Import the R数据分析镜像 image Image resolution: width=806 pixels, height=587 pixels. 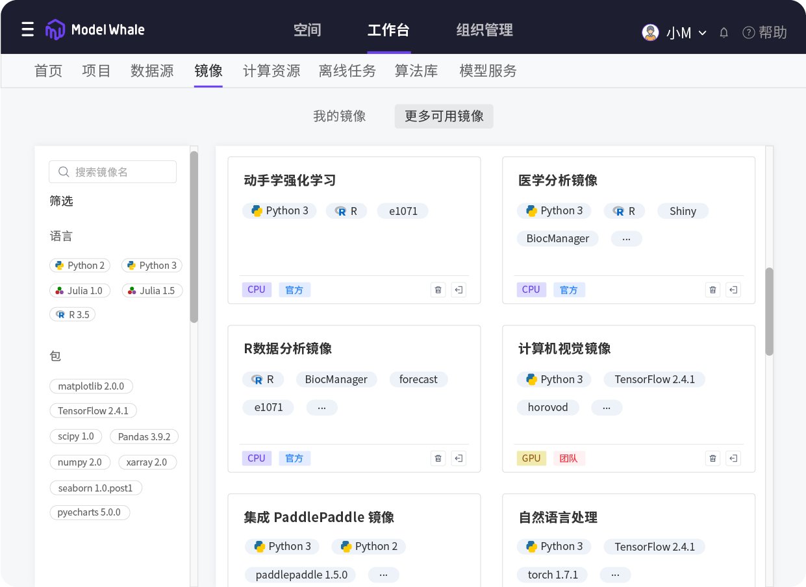coord(459,458)
